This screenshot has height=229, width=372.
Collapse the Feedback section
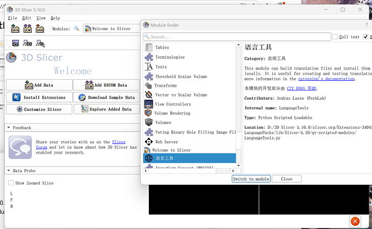[x=8, y=128]
